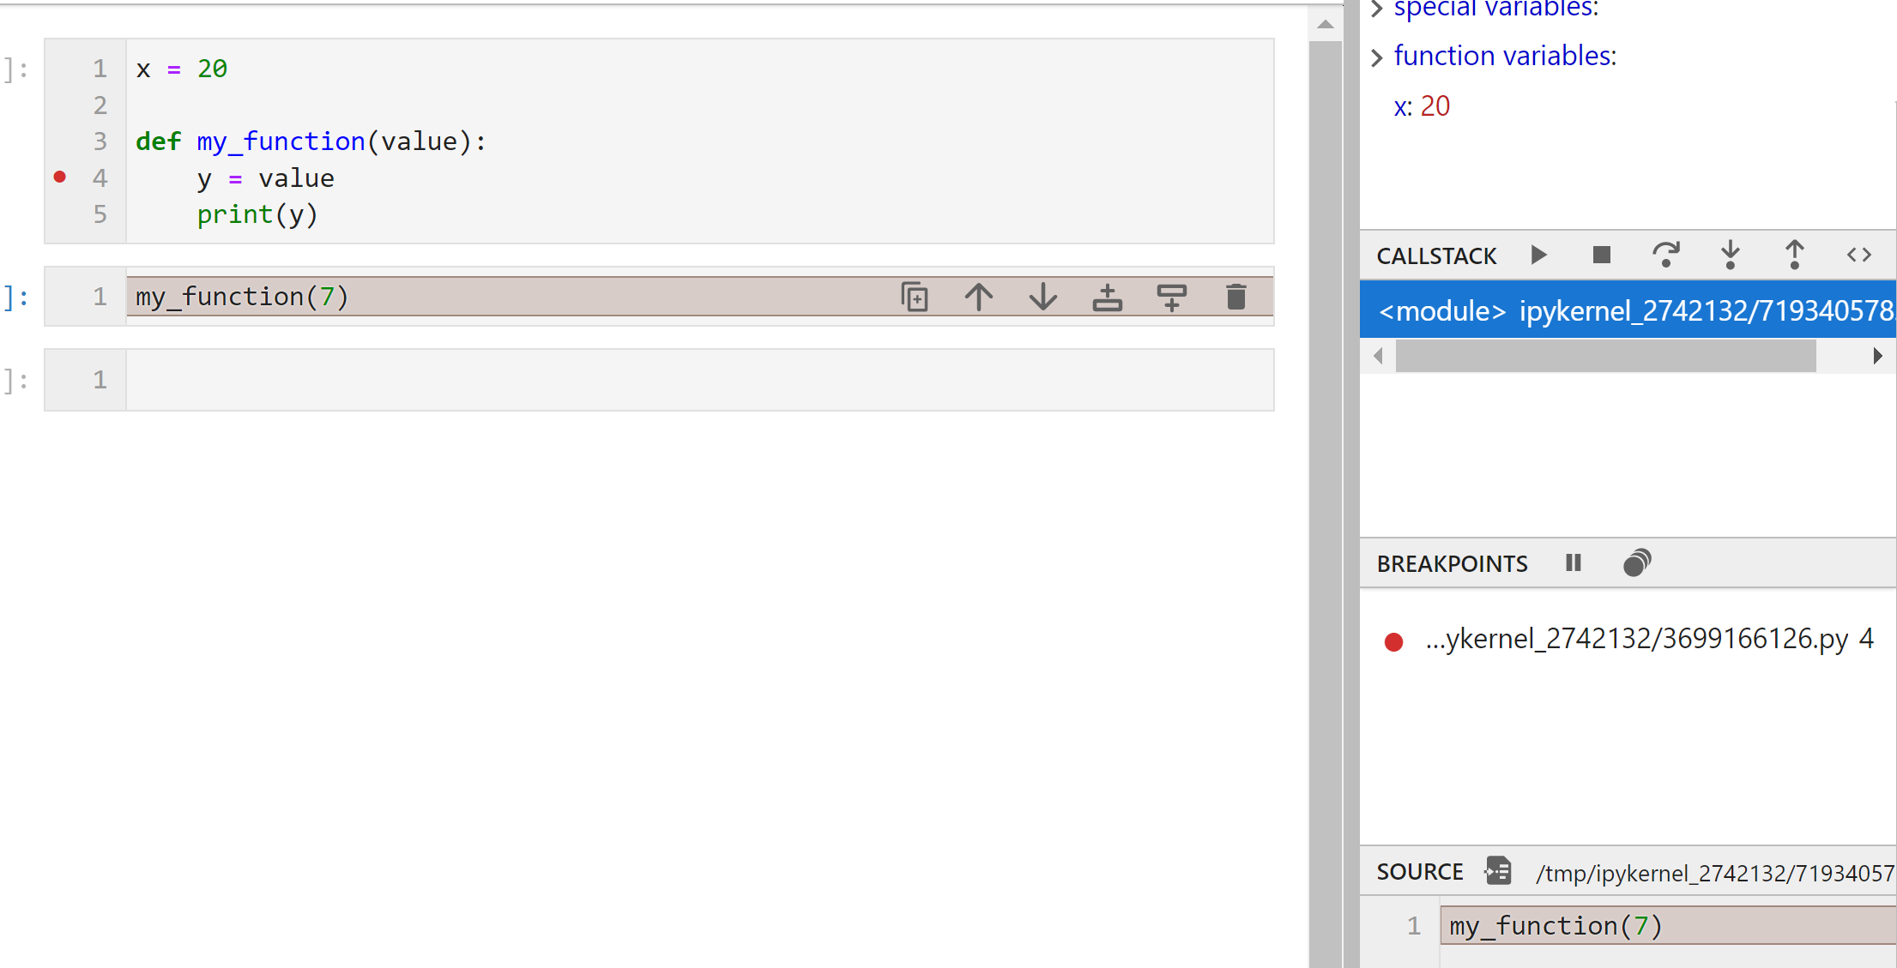
Task: Expand the function variables group
Action: pyautogui.click(x=1376, y=57)
